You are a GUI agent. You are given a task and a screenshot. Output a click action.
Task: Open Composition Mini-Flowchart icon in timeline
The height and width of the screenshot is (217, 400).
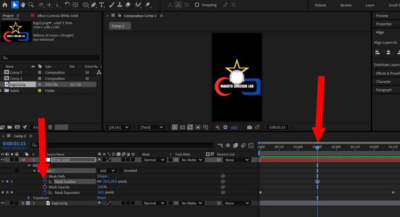pos(220,145)
